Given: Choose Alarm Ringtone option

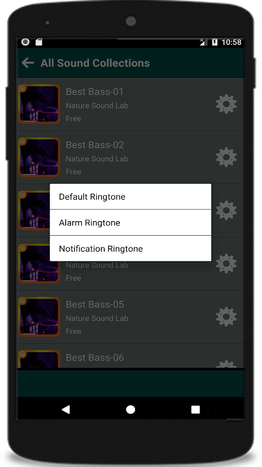Looking at the screenshot, I should point(130,222).
